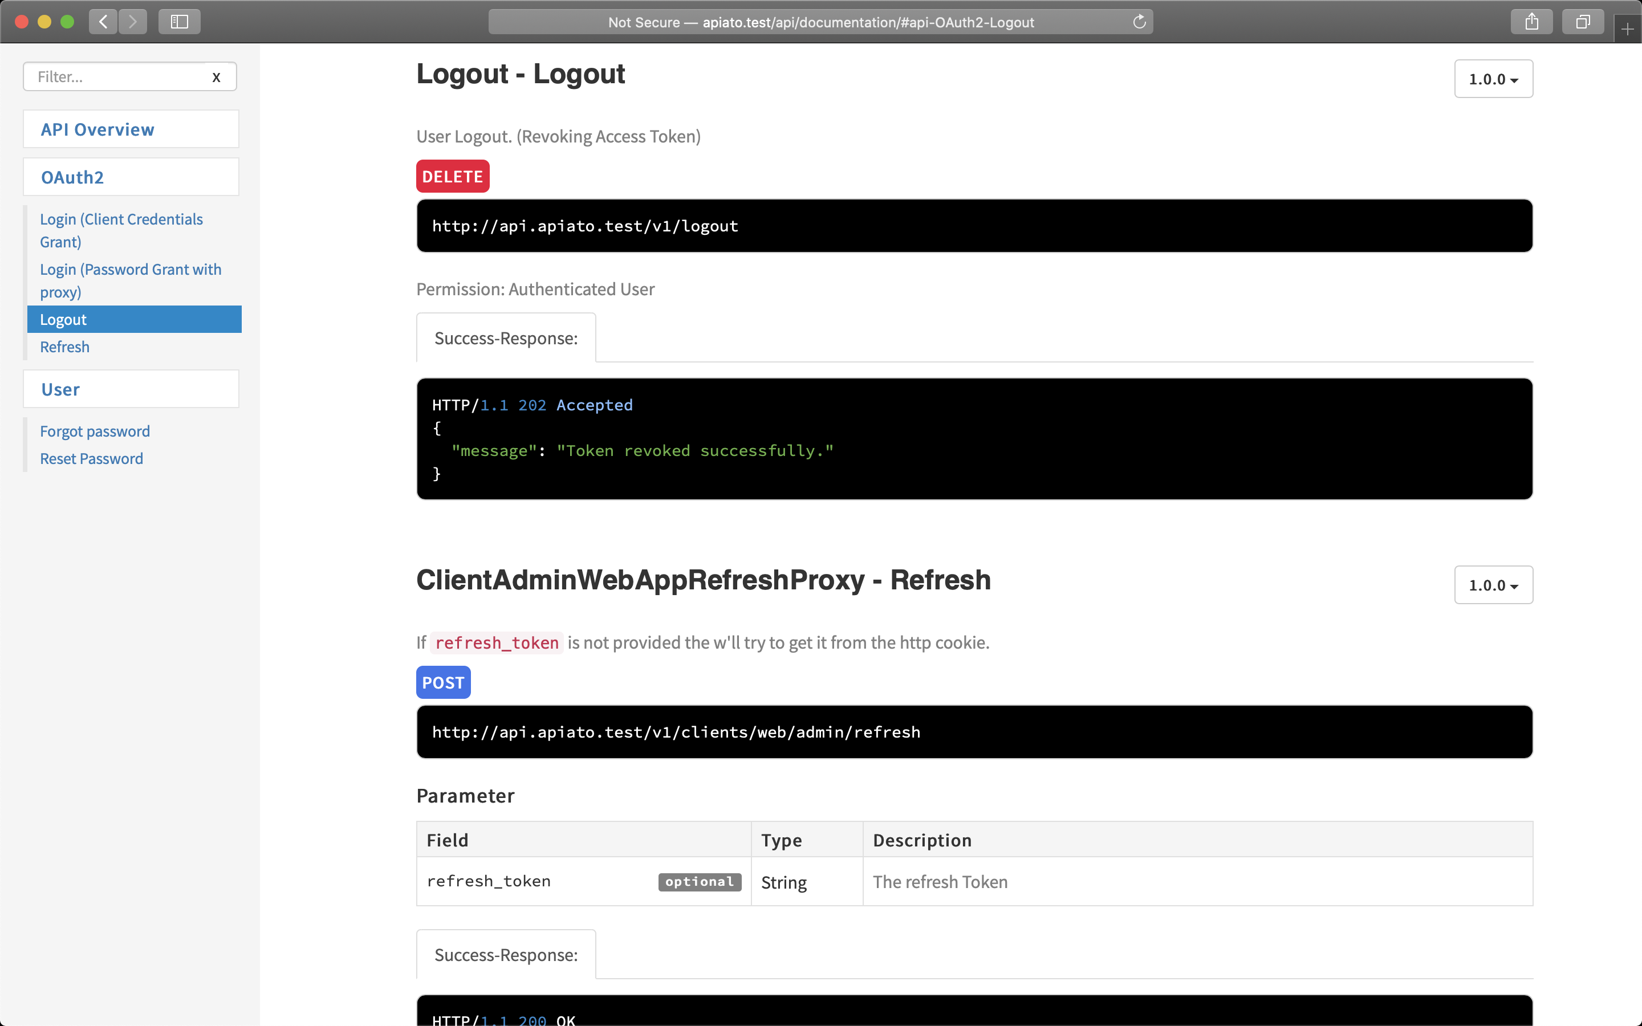Jump to Refresh in sidebar
This screenshot has width=1642, height=1026.
point(64,347)
